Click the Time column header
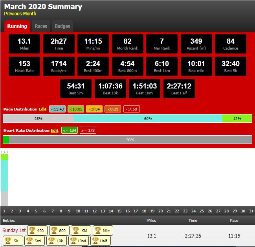The height and width of the screenshot is (247, 255). [193, 221]
